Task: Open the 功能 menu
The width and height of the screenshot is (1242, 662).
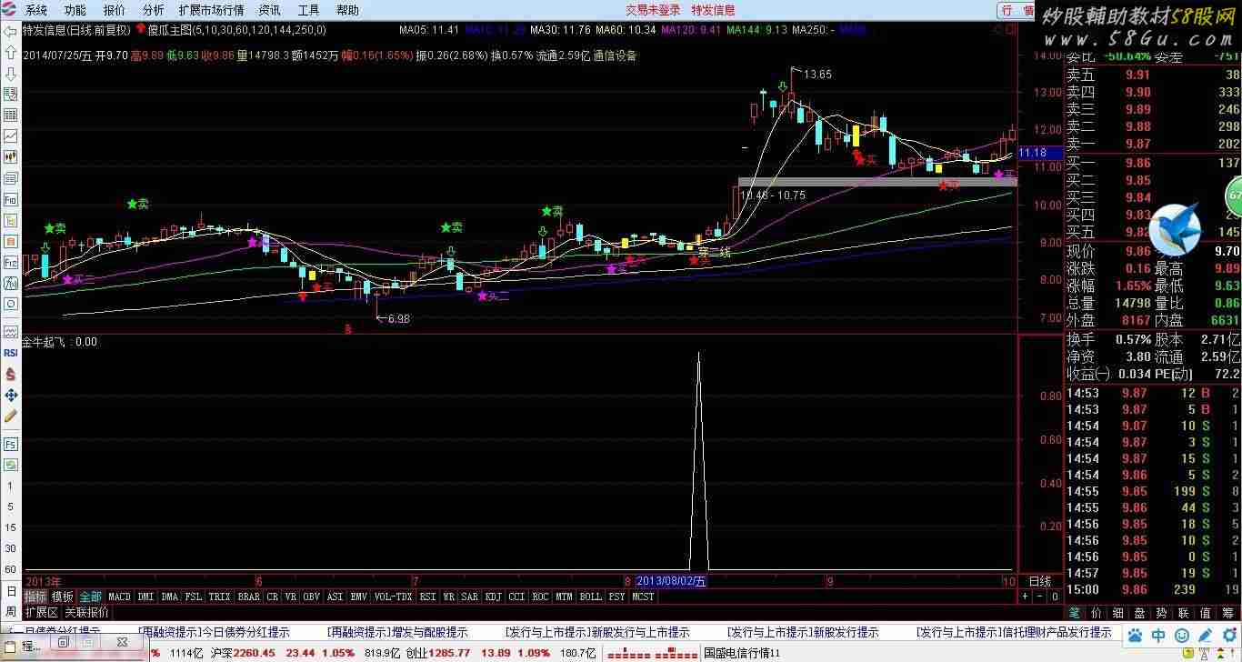Action: (75, 10)
